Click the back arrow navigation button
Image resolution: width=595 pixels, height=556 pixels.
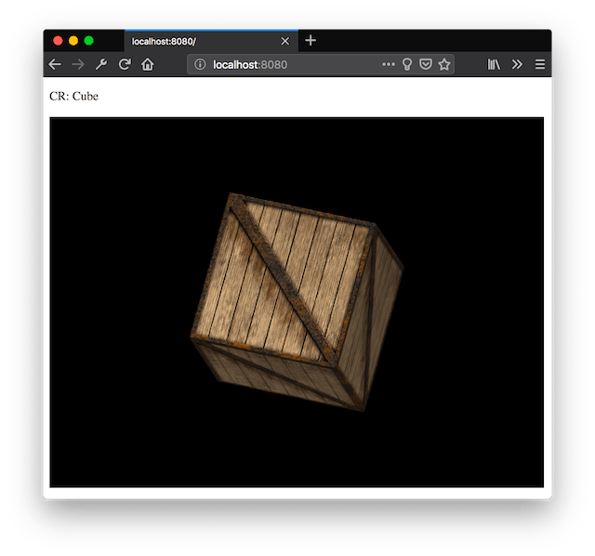[55, 64]
